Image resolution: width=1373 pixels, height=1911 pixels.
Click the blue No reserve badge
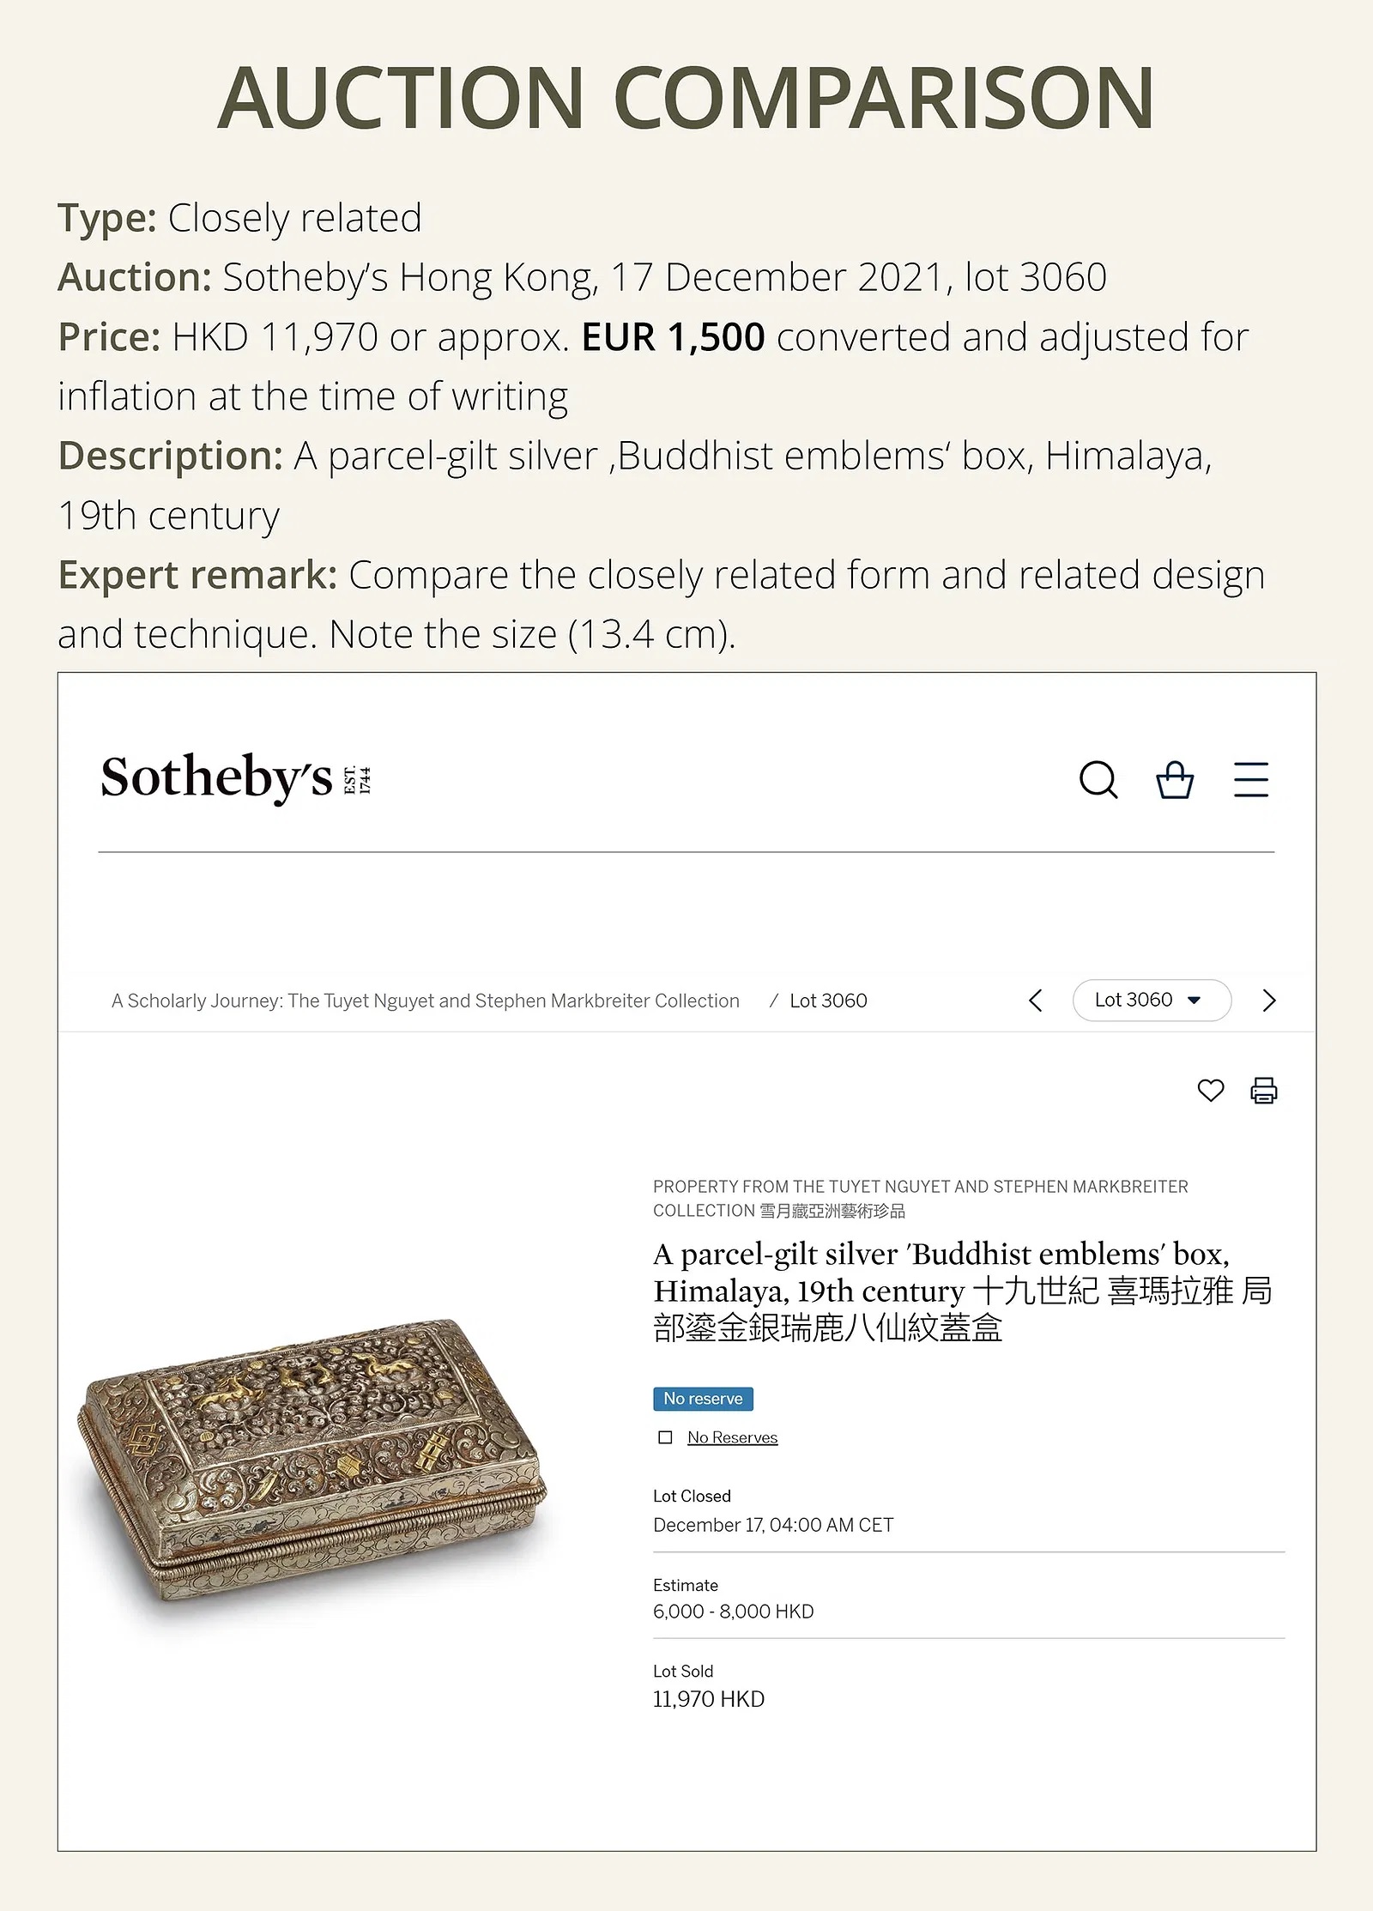click(703, 1399)
